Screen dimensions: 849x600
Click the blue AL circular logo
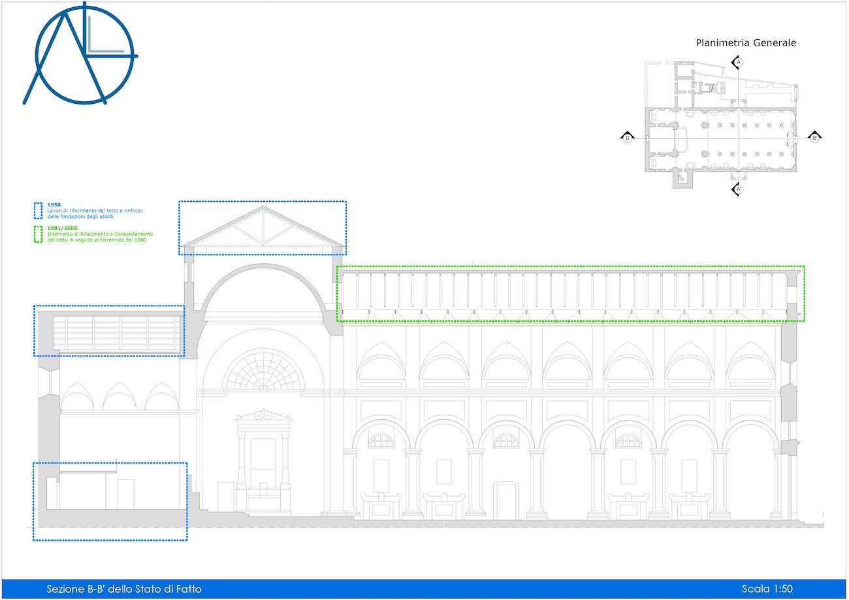tap(80, 54)
